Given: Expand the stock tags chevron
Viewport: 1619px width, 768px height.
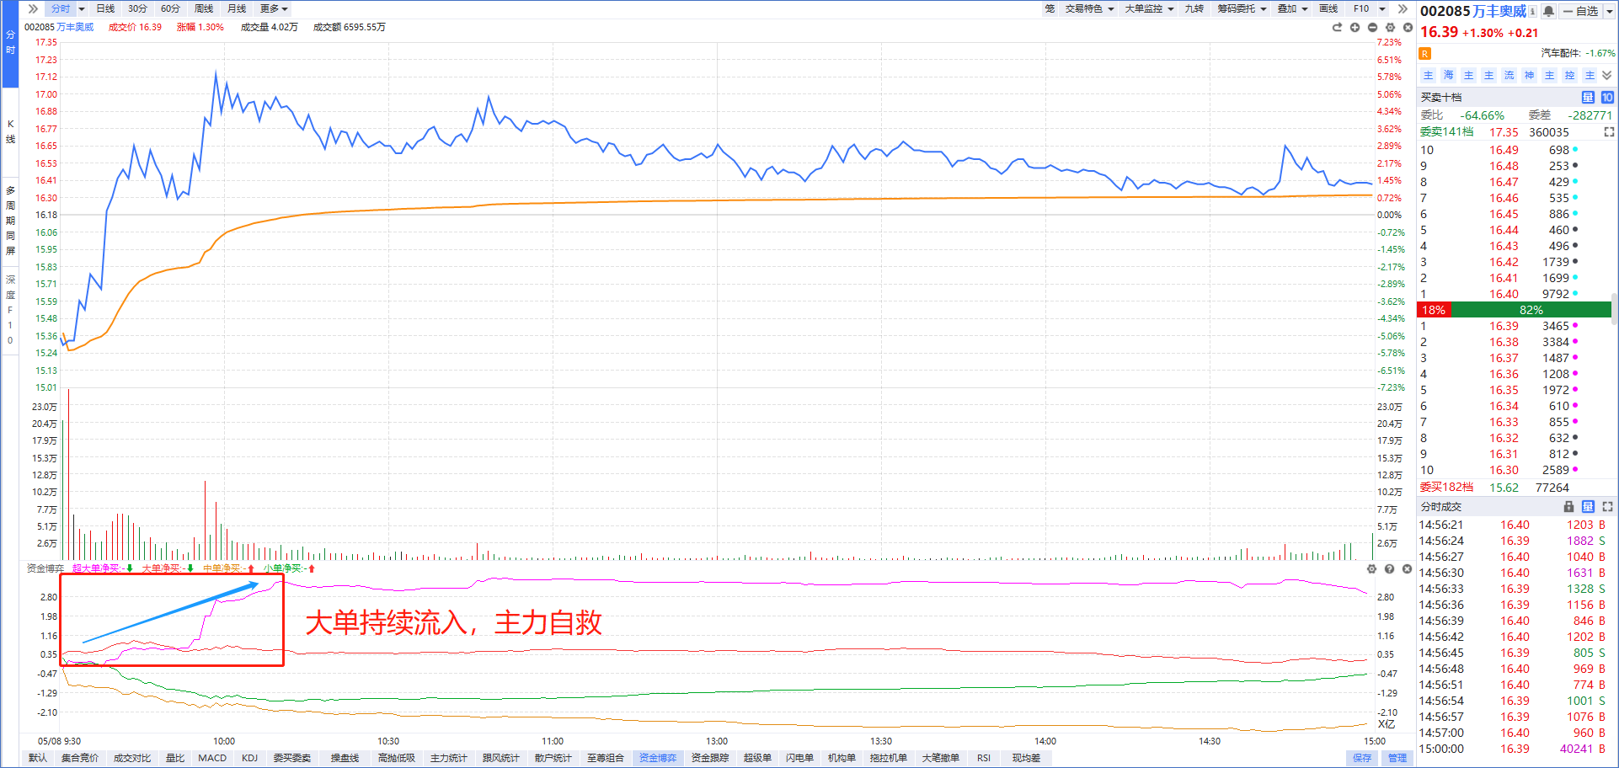Looking at the screenshot, I should point(1607,76).
